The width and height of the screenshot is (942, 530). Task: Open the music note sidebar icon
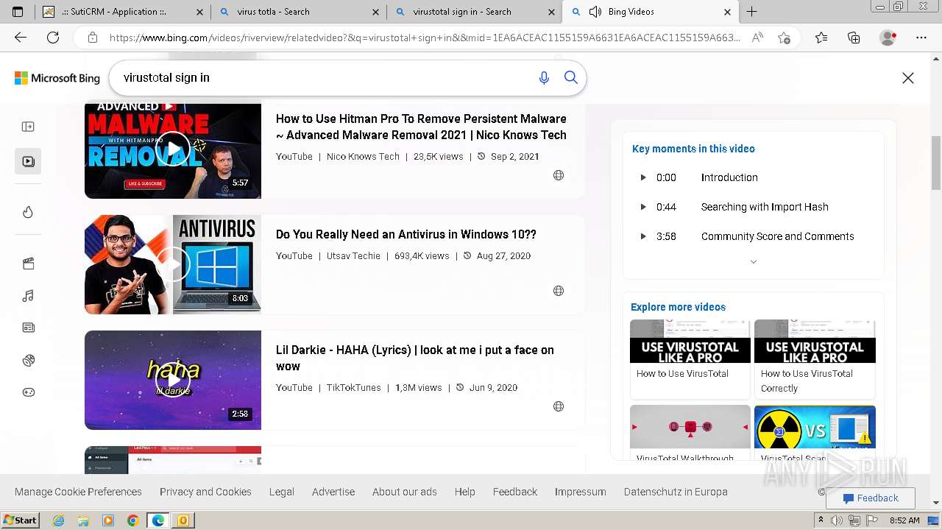coord(28,296)
